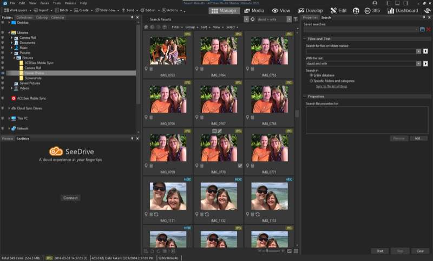Switch to the Catalog tab
This screenshot has width=433, height=261.
tap(42, 17)
